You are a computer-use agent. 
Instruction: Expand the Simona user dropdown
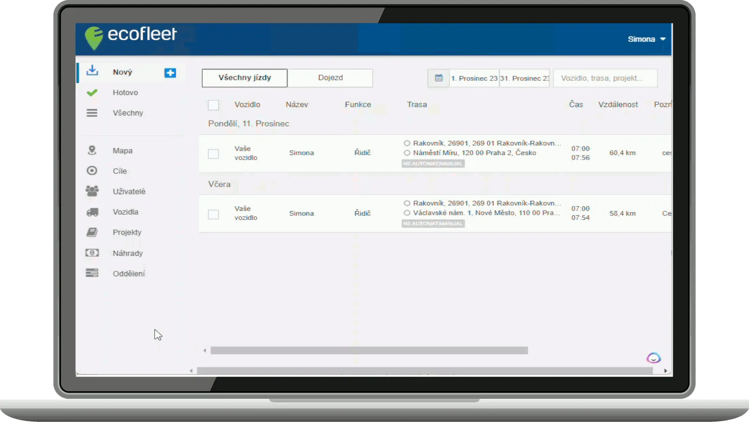point(646,39)
